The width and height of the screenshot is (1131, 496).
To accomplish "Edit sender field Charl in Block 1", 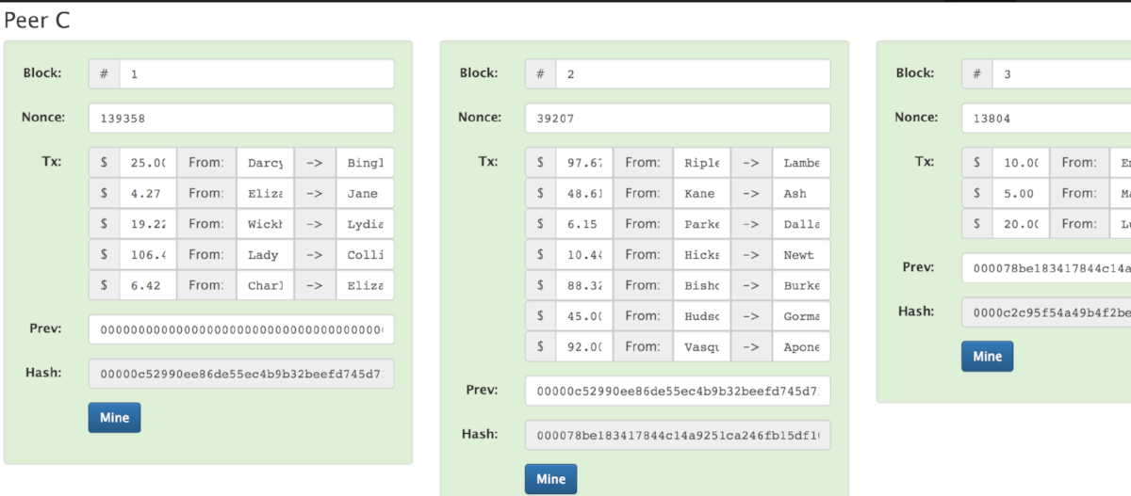I will [x=265, y=285].
